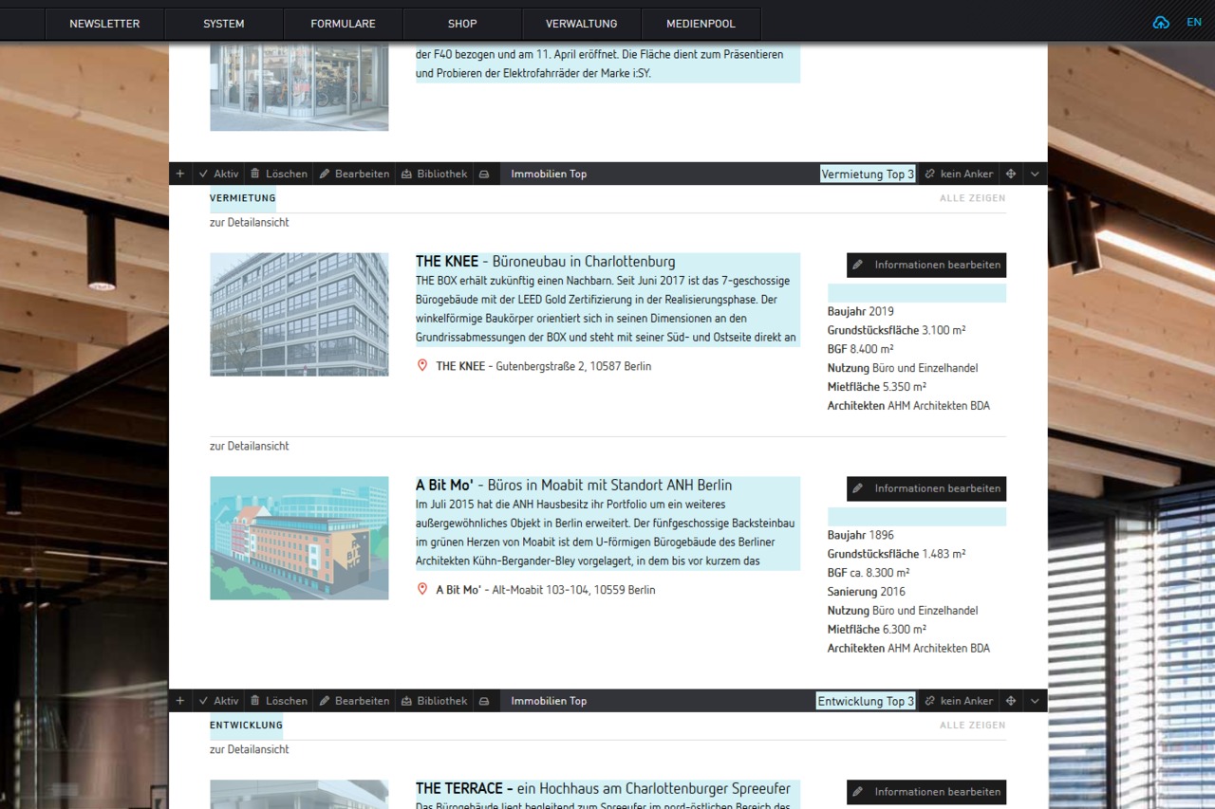Select the move crosshair icon on Entwicklung toolbar
1215x809 pixels.
point(1012,701)
